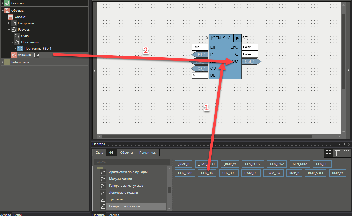Click the Программа_FBD_1 icon in the tree

tap(20, 48)
